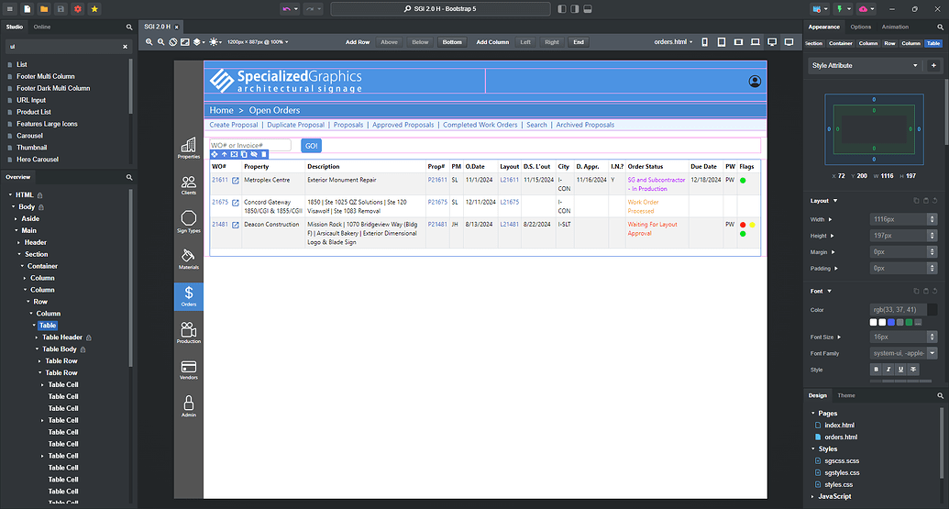Open the Archived Proposals link
The image size is (949, 509).
(x=585, y=126)
